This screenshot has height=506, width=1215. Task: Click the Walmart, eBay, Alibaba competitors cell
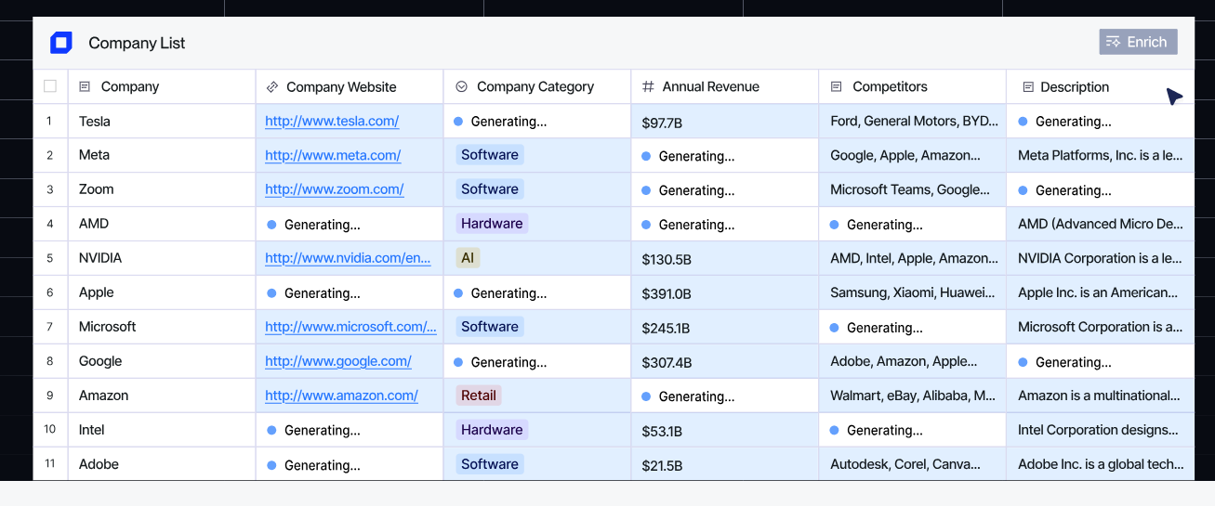tap(913, 396)
